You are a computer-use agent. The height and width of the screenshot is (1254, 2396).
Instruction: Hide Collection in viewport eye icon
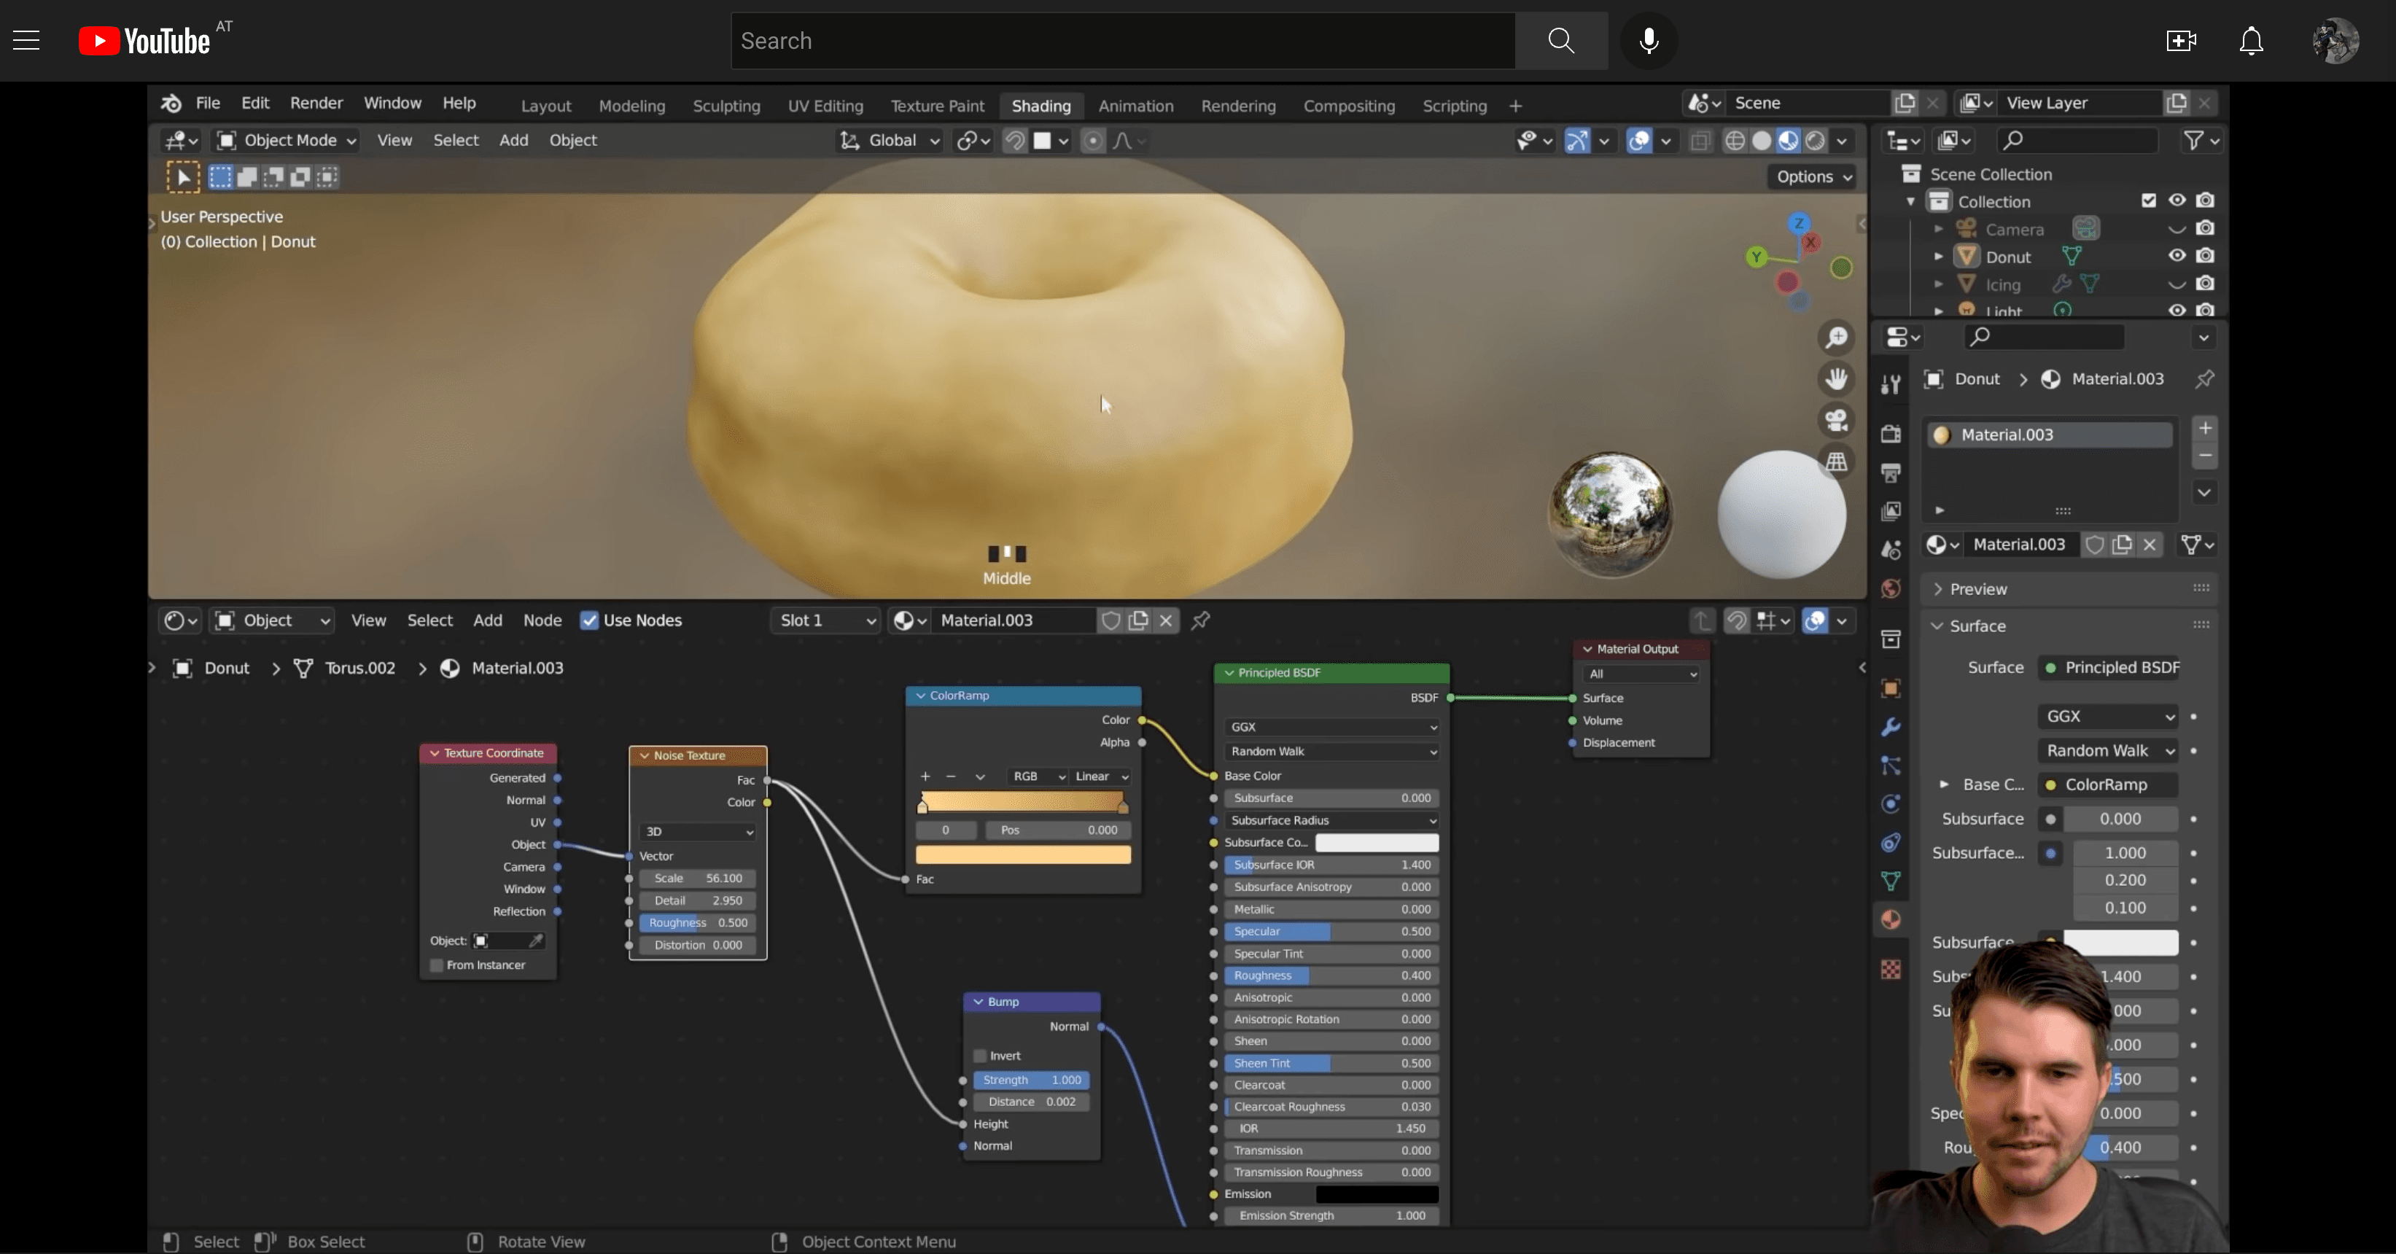coord(2177,200)
